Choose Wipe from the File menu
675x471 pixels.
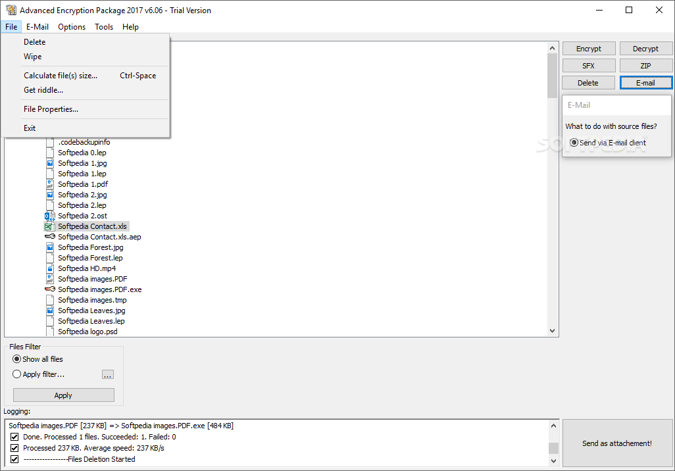[86, 57]
